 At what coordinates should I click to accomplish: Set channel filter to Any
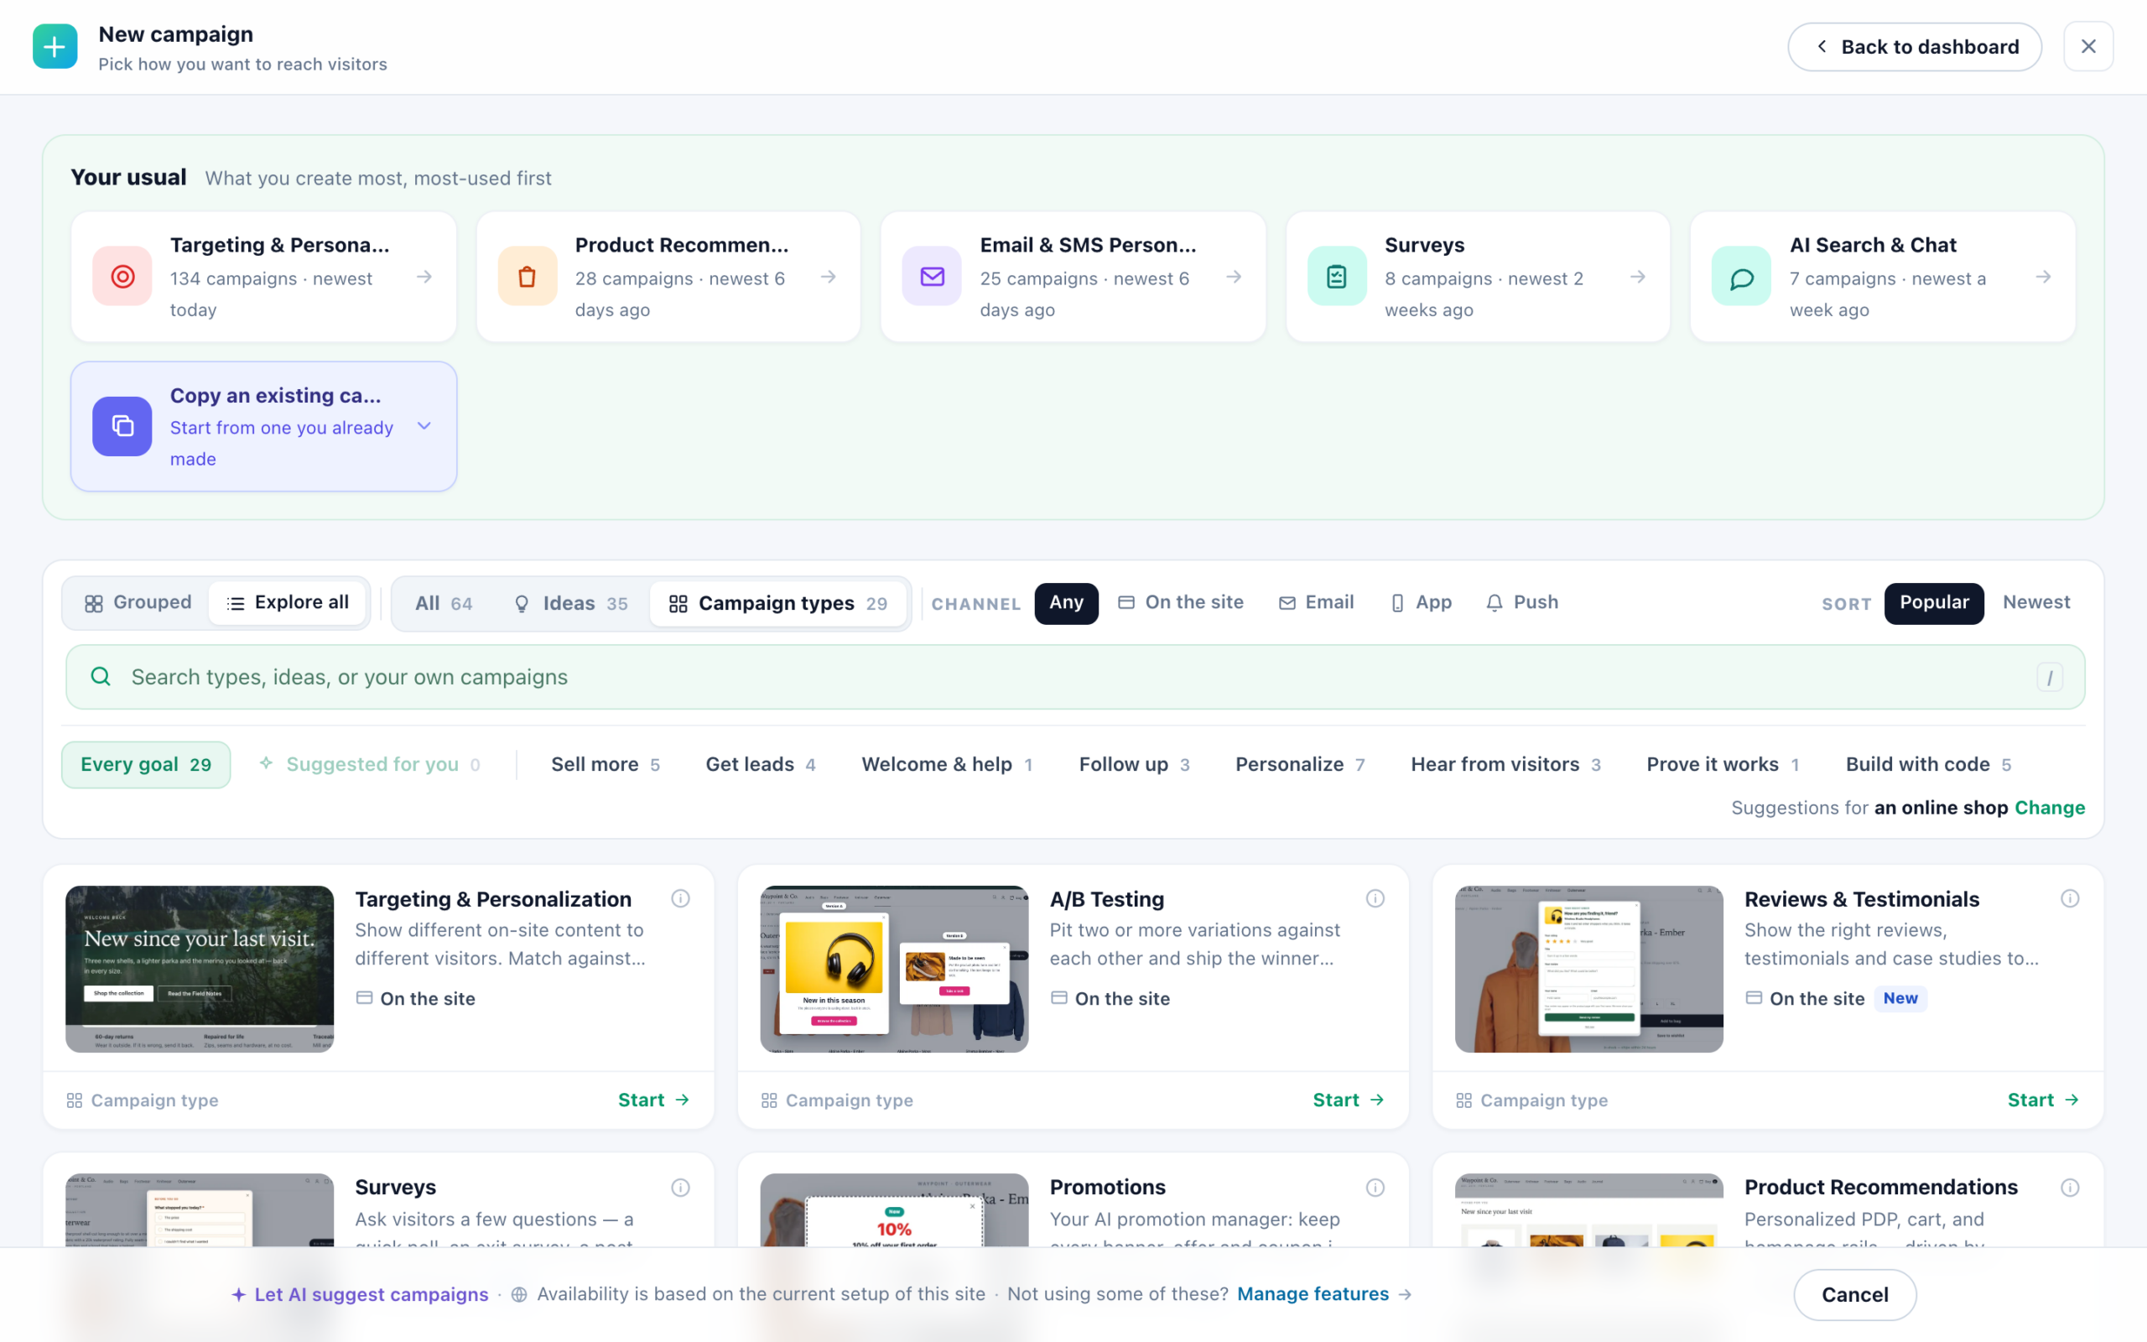coord(1067,603)
